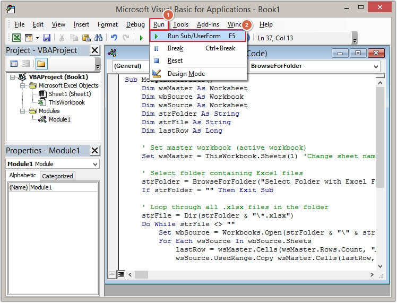Click the Save icon in the toolbar
Viewport: 397px width, 303px height.
click(47, 38)
